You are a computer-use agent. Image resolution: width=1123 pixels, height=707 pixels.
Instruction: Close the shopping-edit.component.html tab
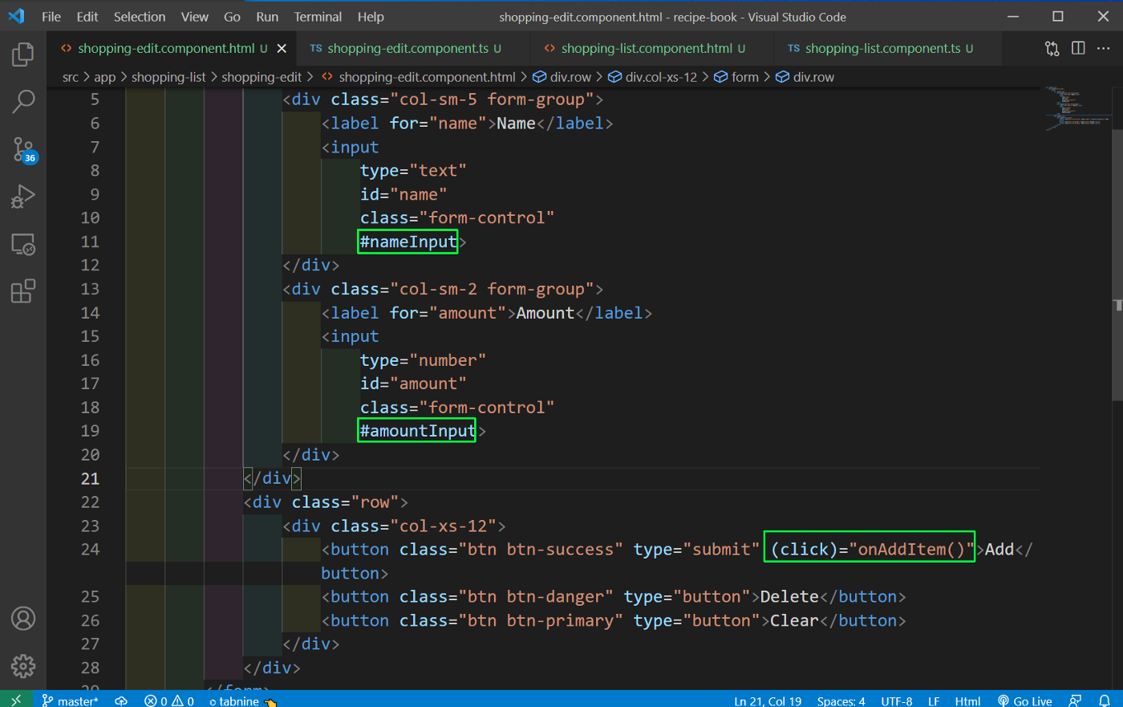click(282, 48)
